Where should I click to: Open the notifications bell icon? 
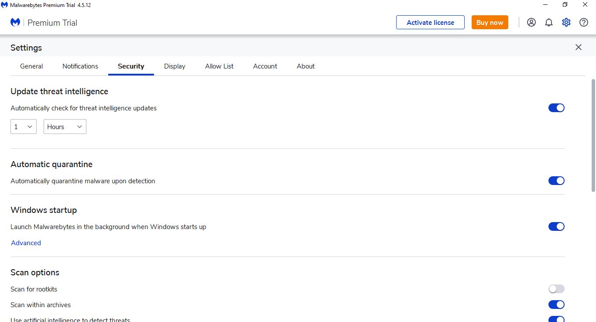tap(549, 23)
